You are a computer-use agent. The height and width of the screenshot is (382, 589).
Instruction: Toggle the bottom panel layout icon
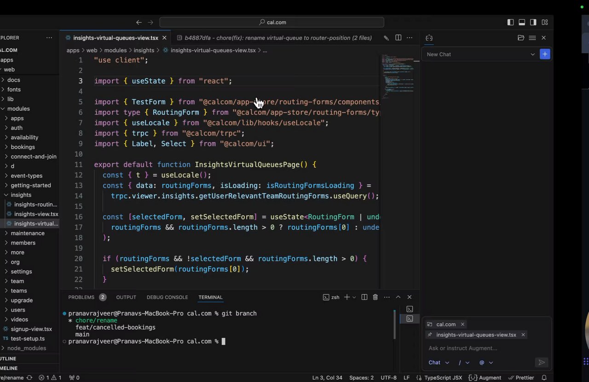click(x=522, y=22)
